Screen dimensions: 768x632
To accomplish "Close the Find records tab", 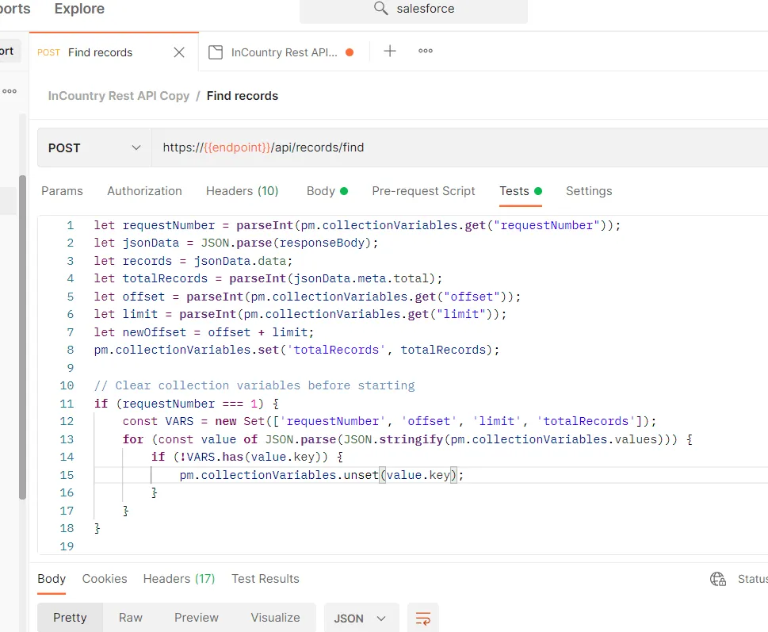I will tap(179, 52).
